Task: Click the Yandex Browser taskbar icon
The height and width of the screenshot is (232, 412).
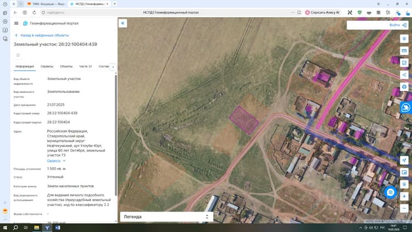Action: click(47, 228)
